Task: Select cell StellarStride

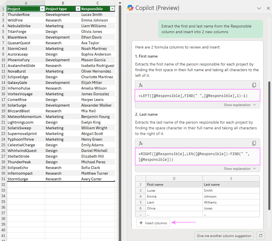Action: click(x=26, y=157)
